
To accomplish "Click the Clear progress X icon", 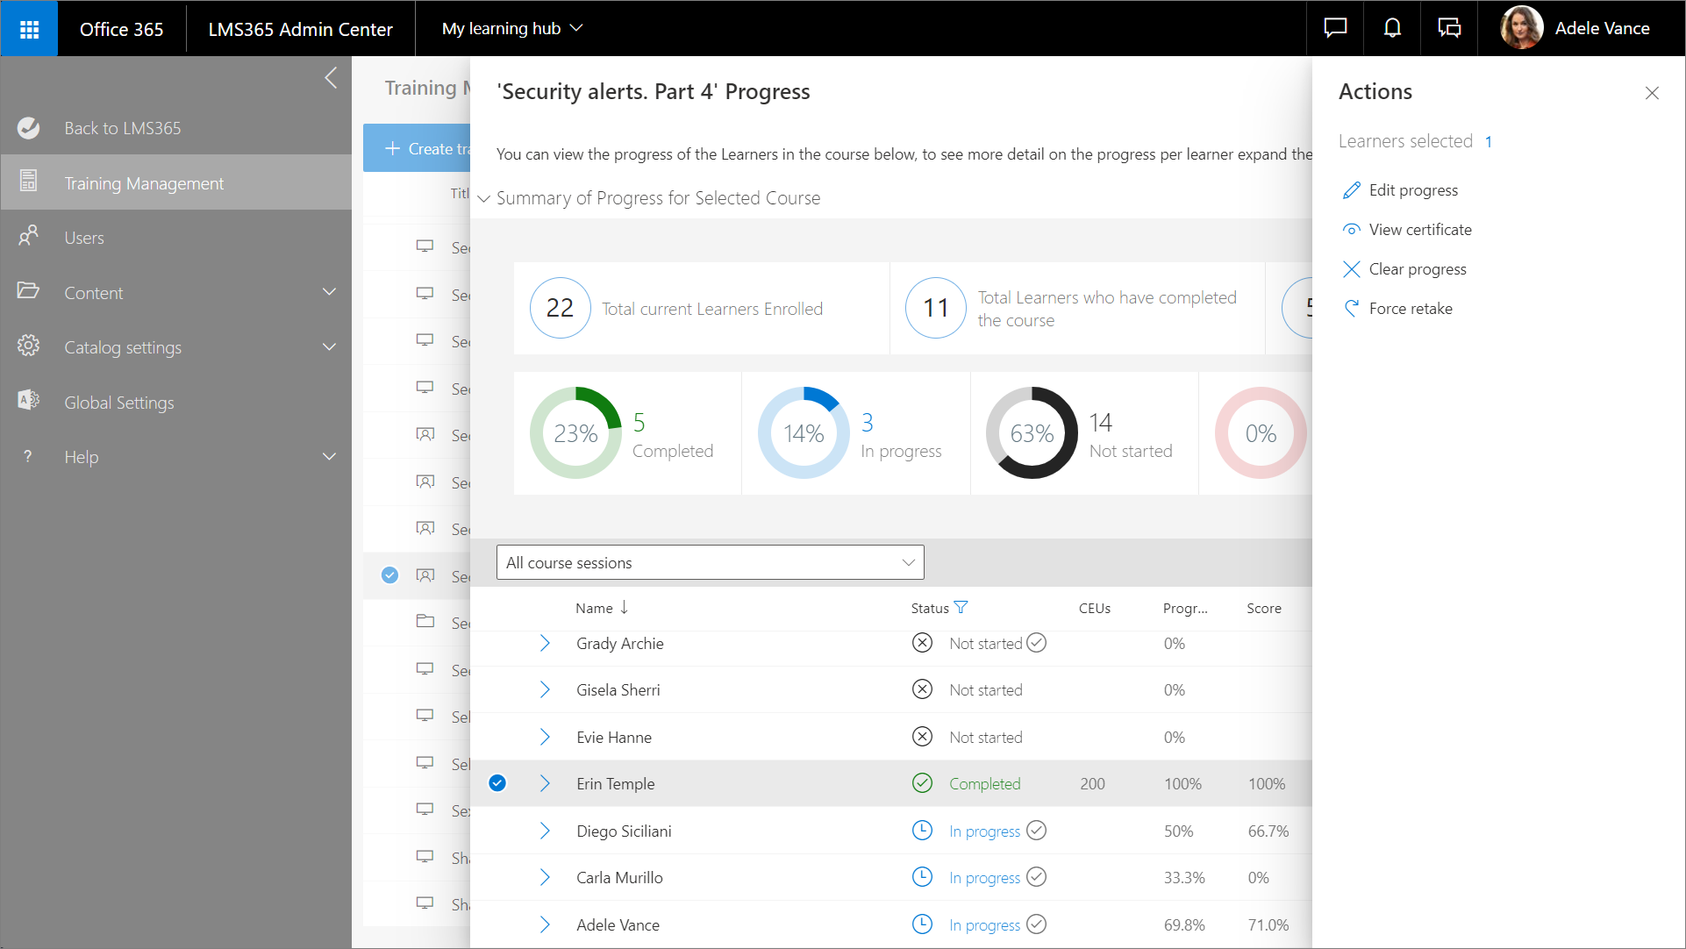I will [1352, 269].
